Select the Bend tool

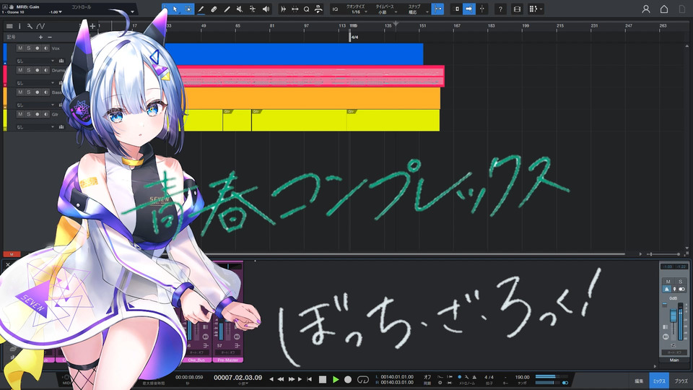[x=253, y=9]
